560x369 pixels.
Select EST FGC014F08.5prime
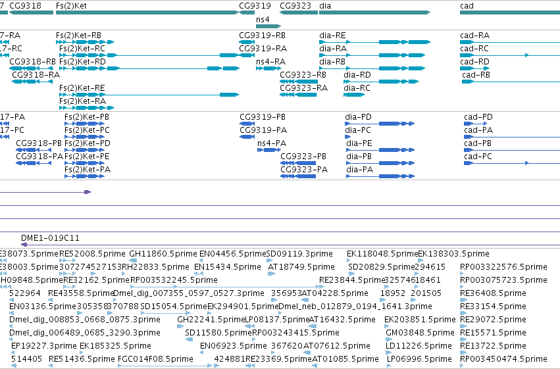click(x=165, y=366)
